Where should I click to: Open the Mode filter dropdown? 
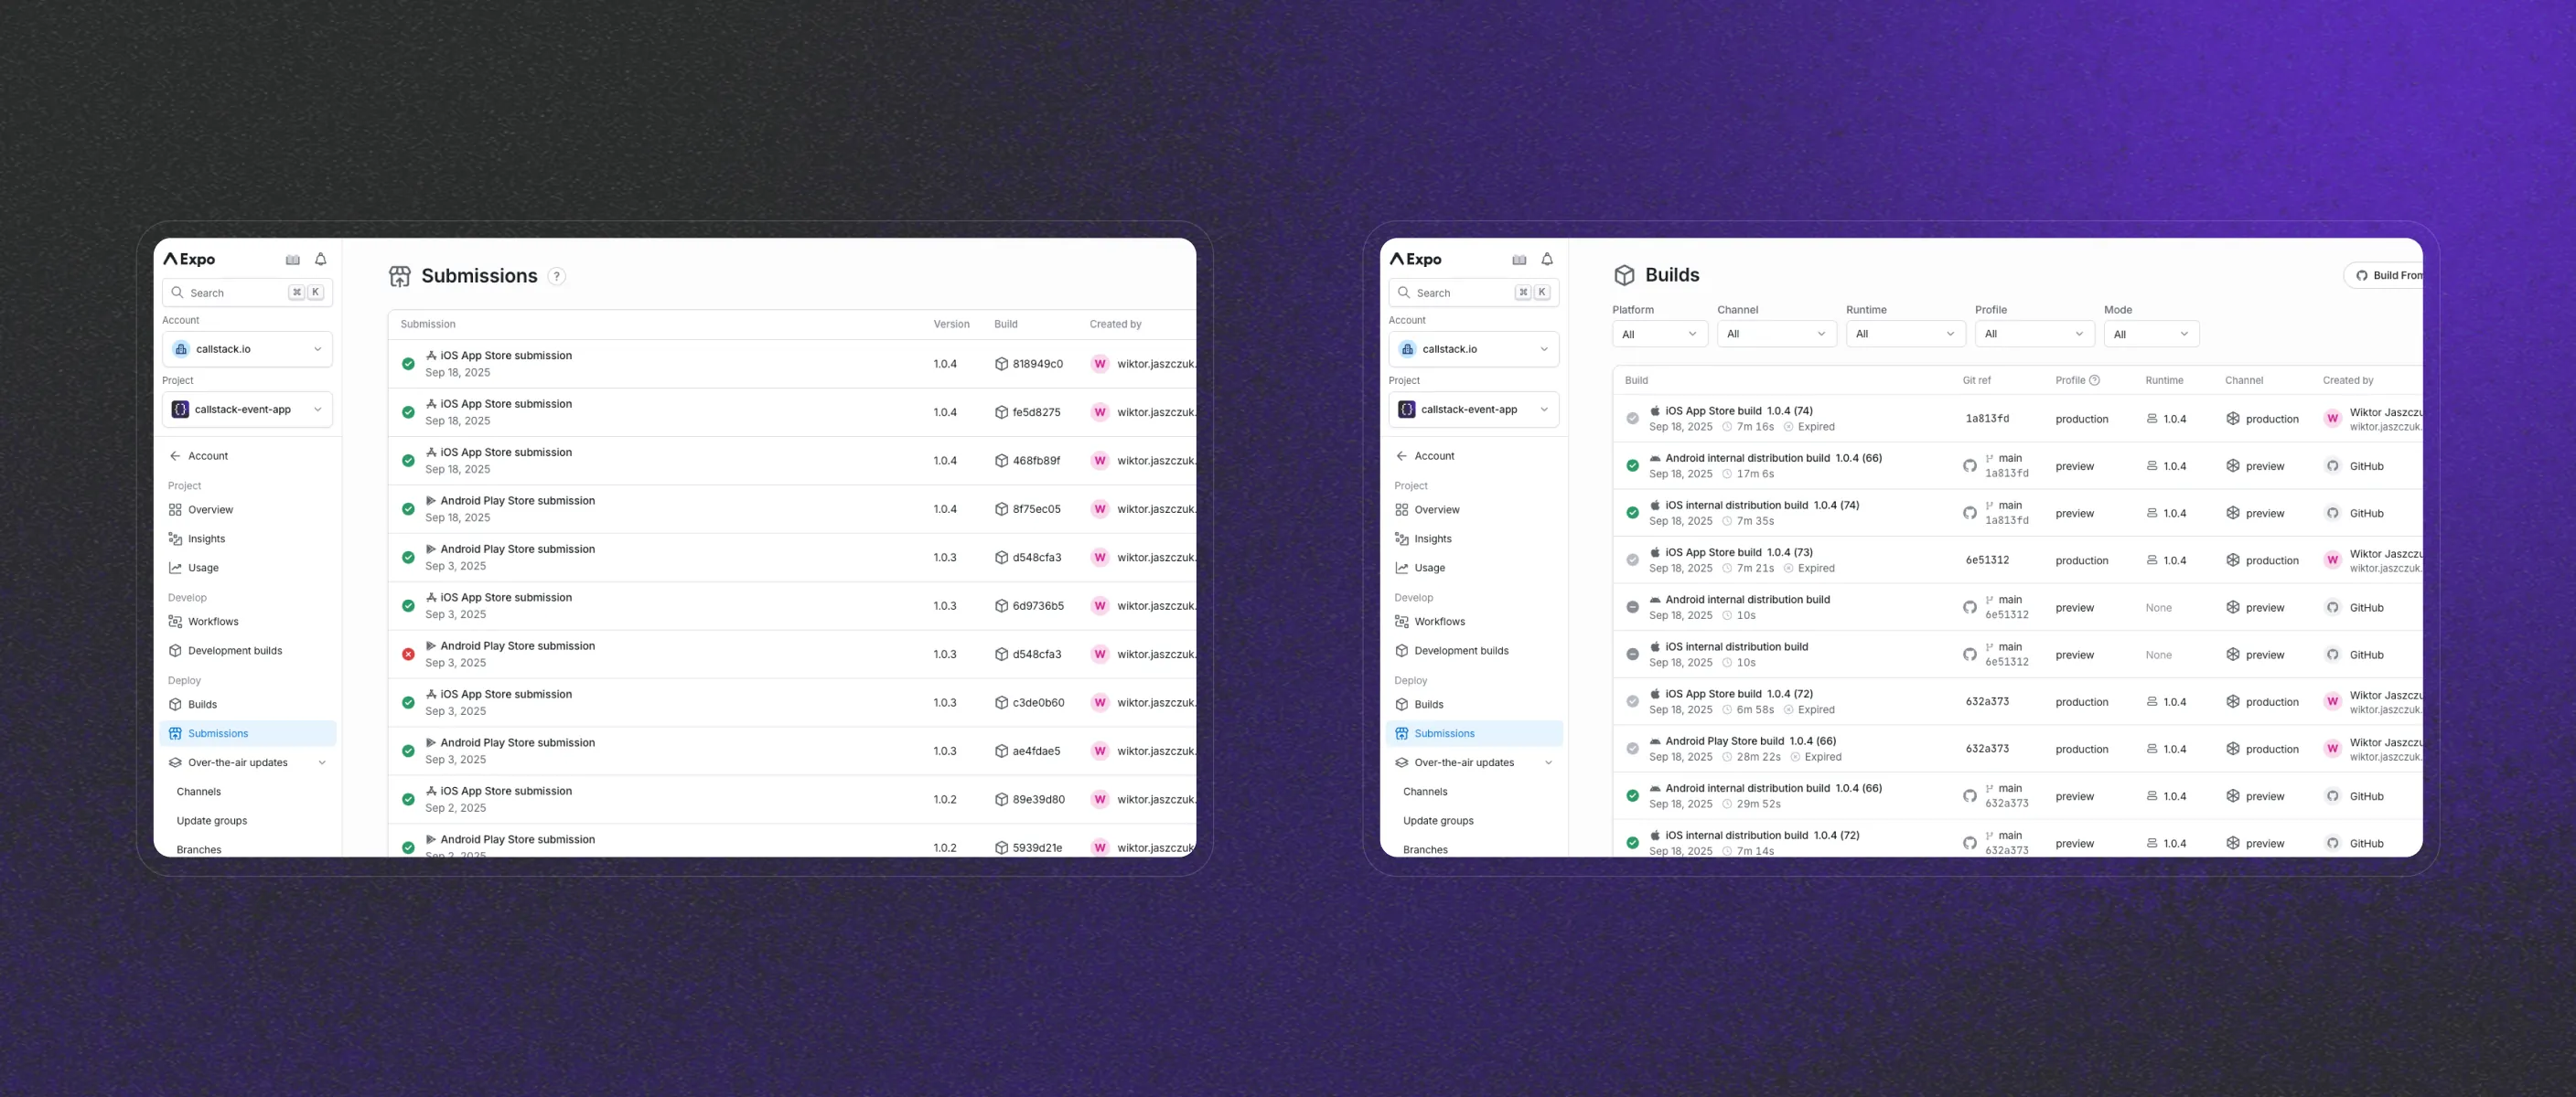(x=2150, y=335)
